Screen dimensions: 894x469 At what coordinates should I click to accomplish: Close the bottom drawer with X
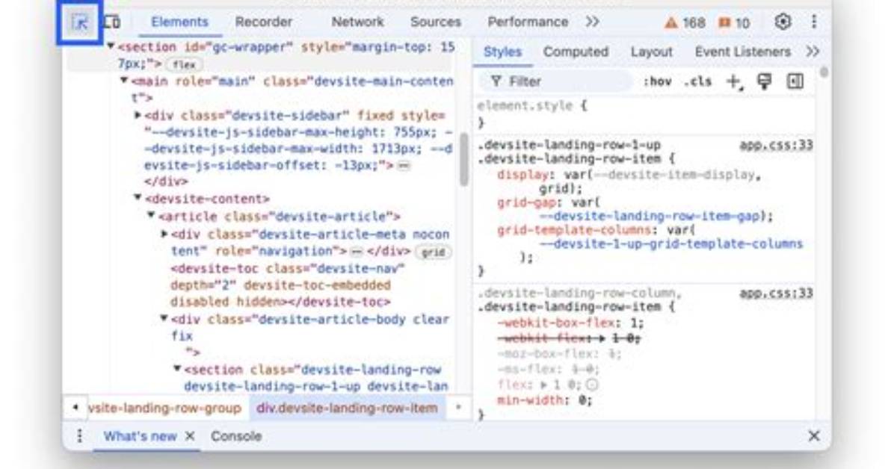point(813,436)
